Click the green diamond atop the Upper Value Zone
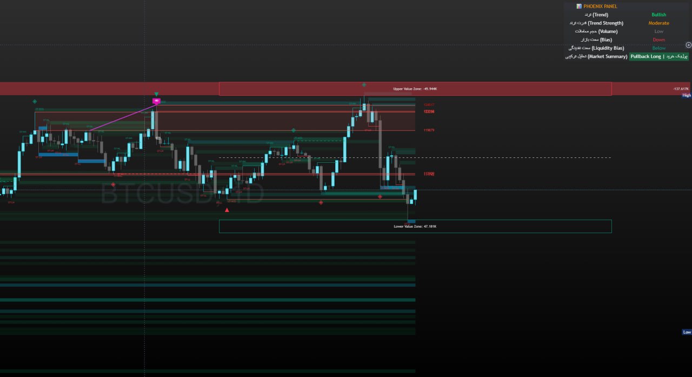Screen dimensions: 692x377 pos(364,85)
